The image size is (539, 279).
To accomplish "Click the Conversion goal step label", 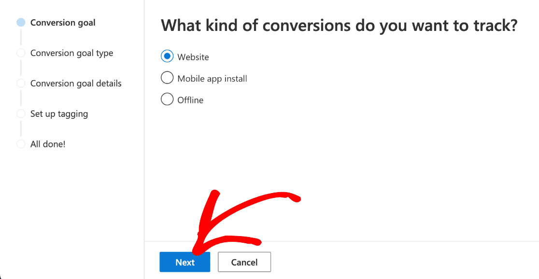I will pos(62,22).
